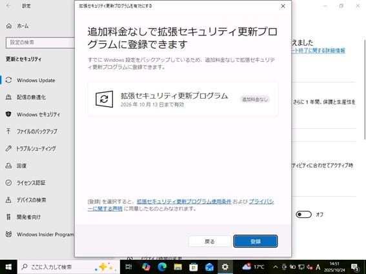This screenshot has height=274, width=366.
Task: Open Microsoft Store from the taskbar
Action: point(194,267)
